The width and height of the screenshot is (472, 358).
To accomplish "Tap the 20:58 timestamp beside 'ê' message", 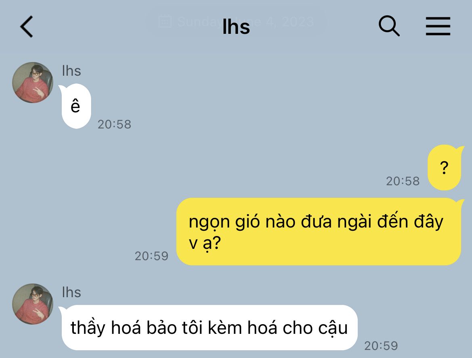I will (115, 124).
